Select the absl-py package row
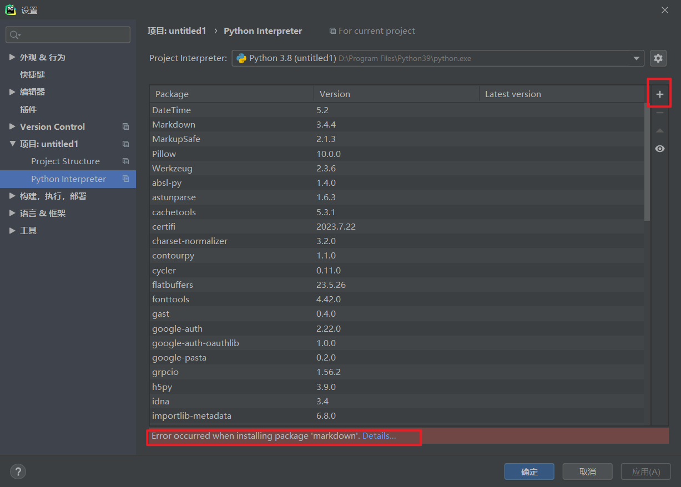The image size is (681, 487). pyautogui.click(x=397, y=182)
